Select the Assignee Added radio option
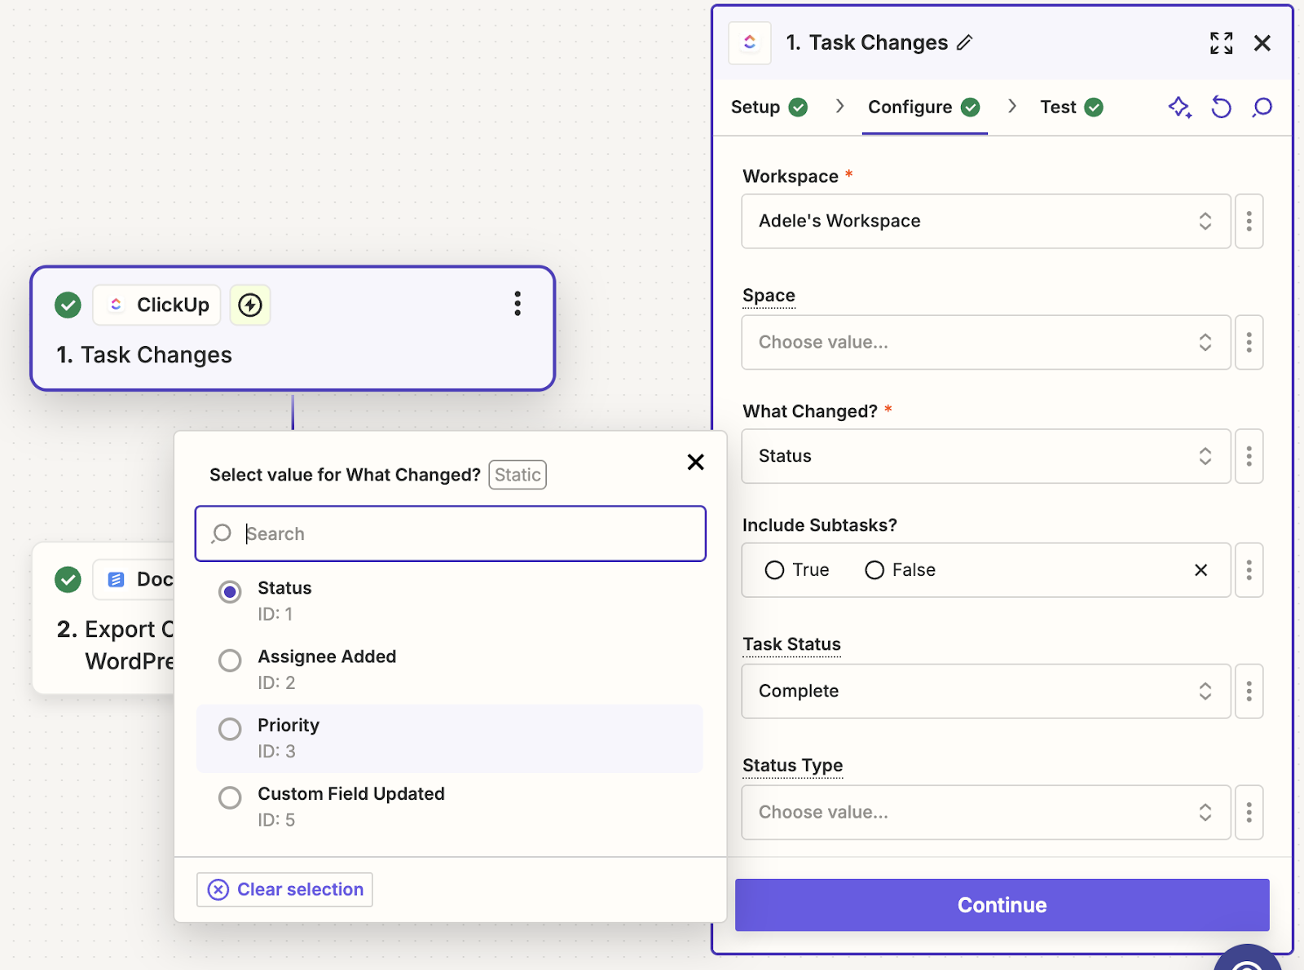The image size is (1304, 970). pos(230,661)
